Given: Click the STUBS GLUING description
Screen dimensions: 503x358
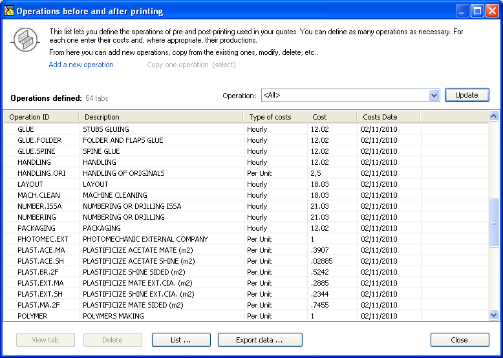Looking at the screenshot, I should pyautogui.click(x=106, y=129).
